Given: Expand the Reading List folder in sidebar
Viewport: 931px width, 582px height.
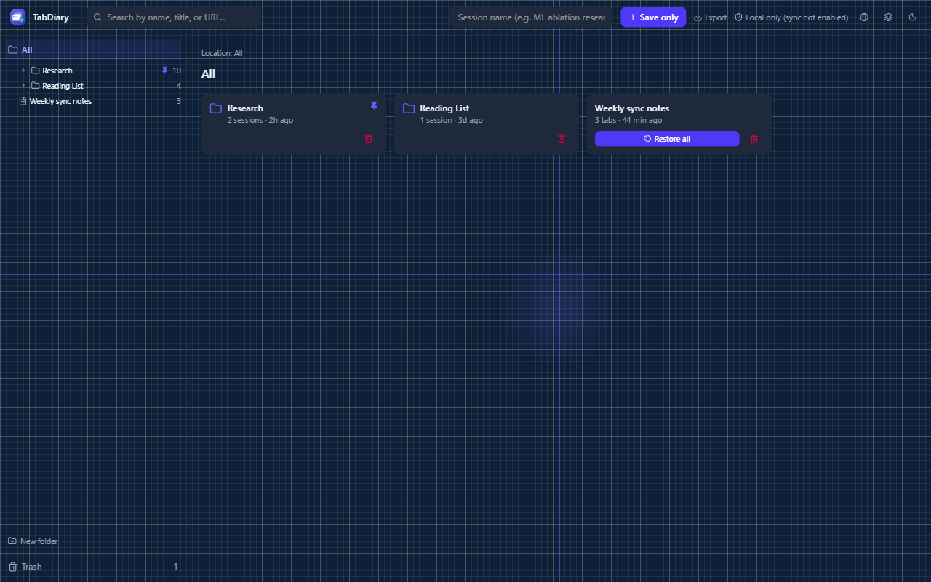Looking at the screenshot, I should coord(23,86).
